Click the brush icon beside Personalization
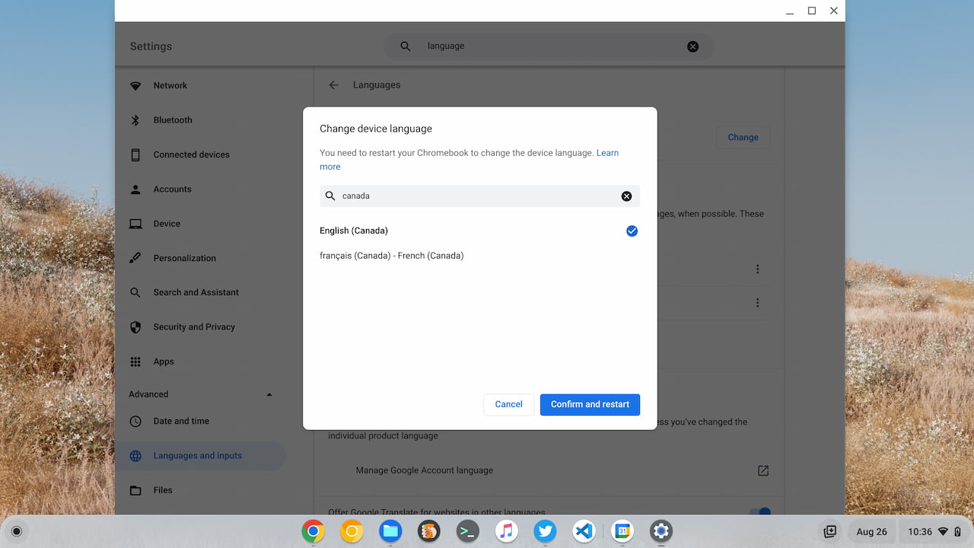Screen dimensions: 974x548 [135, 258]
